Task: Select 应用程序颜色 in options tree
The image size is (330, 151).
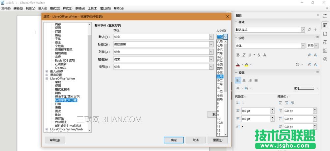Action: coord(64,50)
